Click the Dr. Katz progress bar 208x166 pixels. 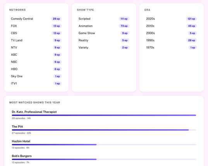(x=104, y=115)
